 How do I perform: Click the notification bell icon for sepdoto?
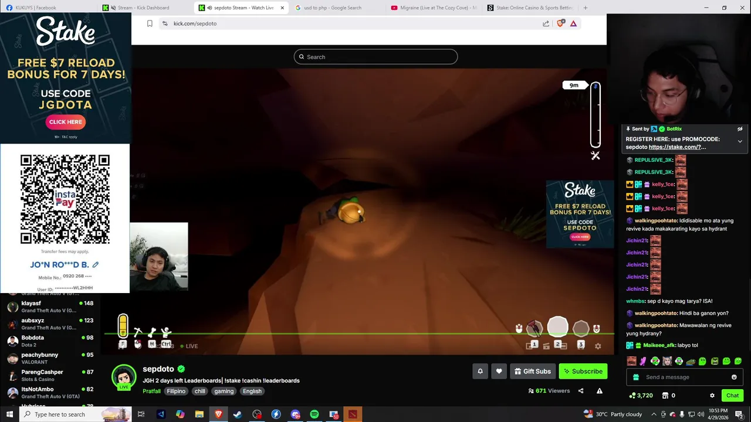(480, 371)
